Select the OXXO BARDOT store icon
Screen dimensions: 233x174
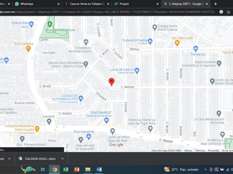click(107, 121)
